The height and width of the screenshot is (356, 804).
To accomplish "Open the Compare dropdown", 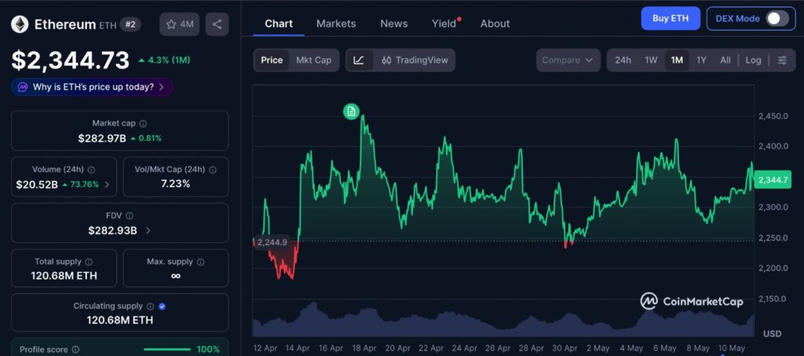I will point(568,60).
